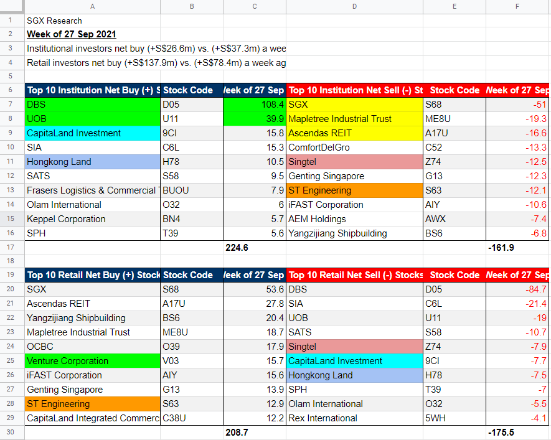Select pink Singtel cell in row 24
The width and height of the screenshot is (551, 440).
[354, 347]
